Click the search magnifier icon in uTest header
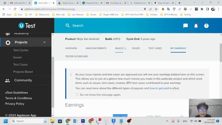Image resolution: width=222 pixels, height=125 pixels. (68, 25)
